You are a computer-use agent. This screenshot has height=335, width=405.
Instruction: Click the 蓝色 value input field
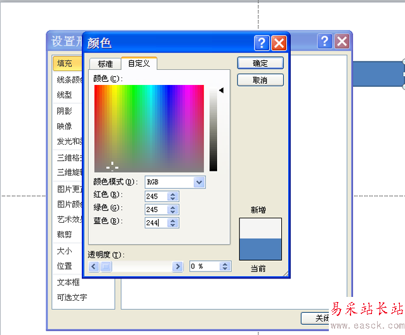156,223
